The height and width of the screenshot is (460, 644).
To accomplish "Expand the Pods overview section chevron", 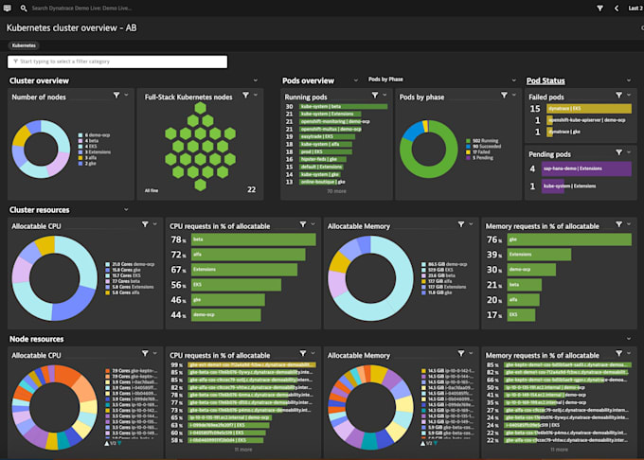I will 356,80.
